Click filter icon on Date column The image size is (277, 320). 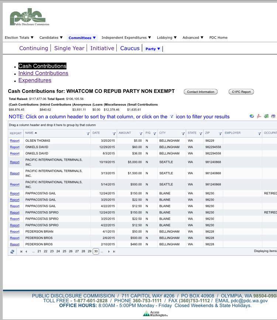click(x=114, y=134)
